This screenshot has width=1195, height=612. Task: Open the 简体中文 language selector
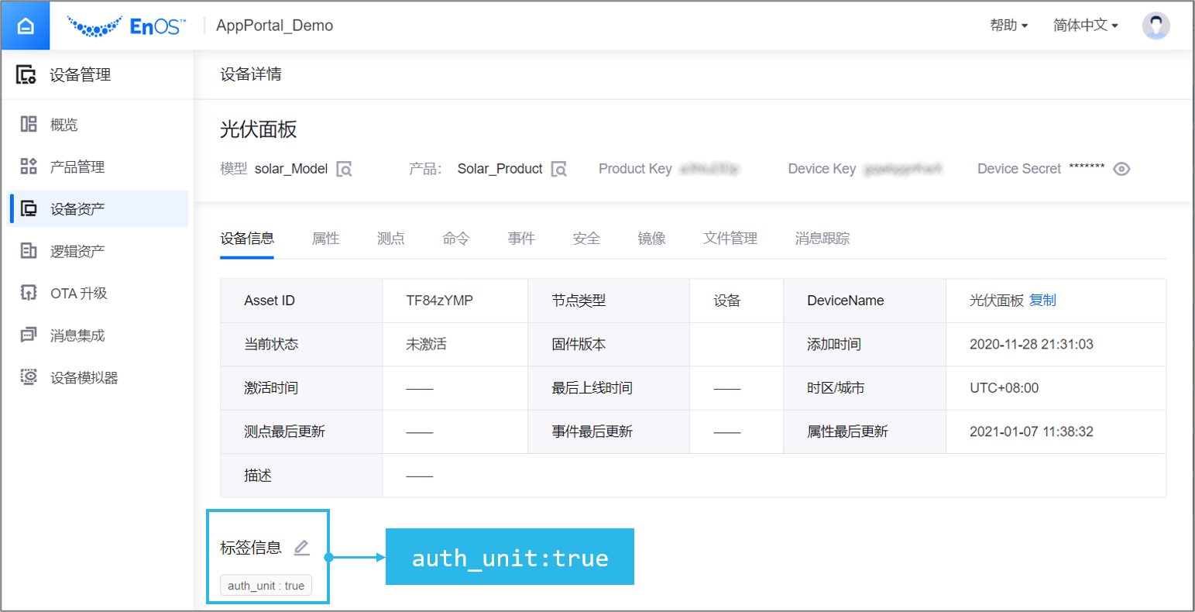point(1083,25)
